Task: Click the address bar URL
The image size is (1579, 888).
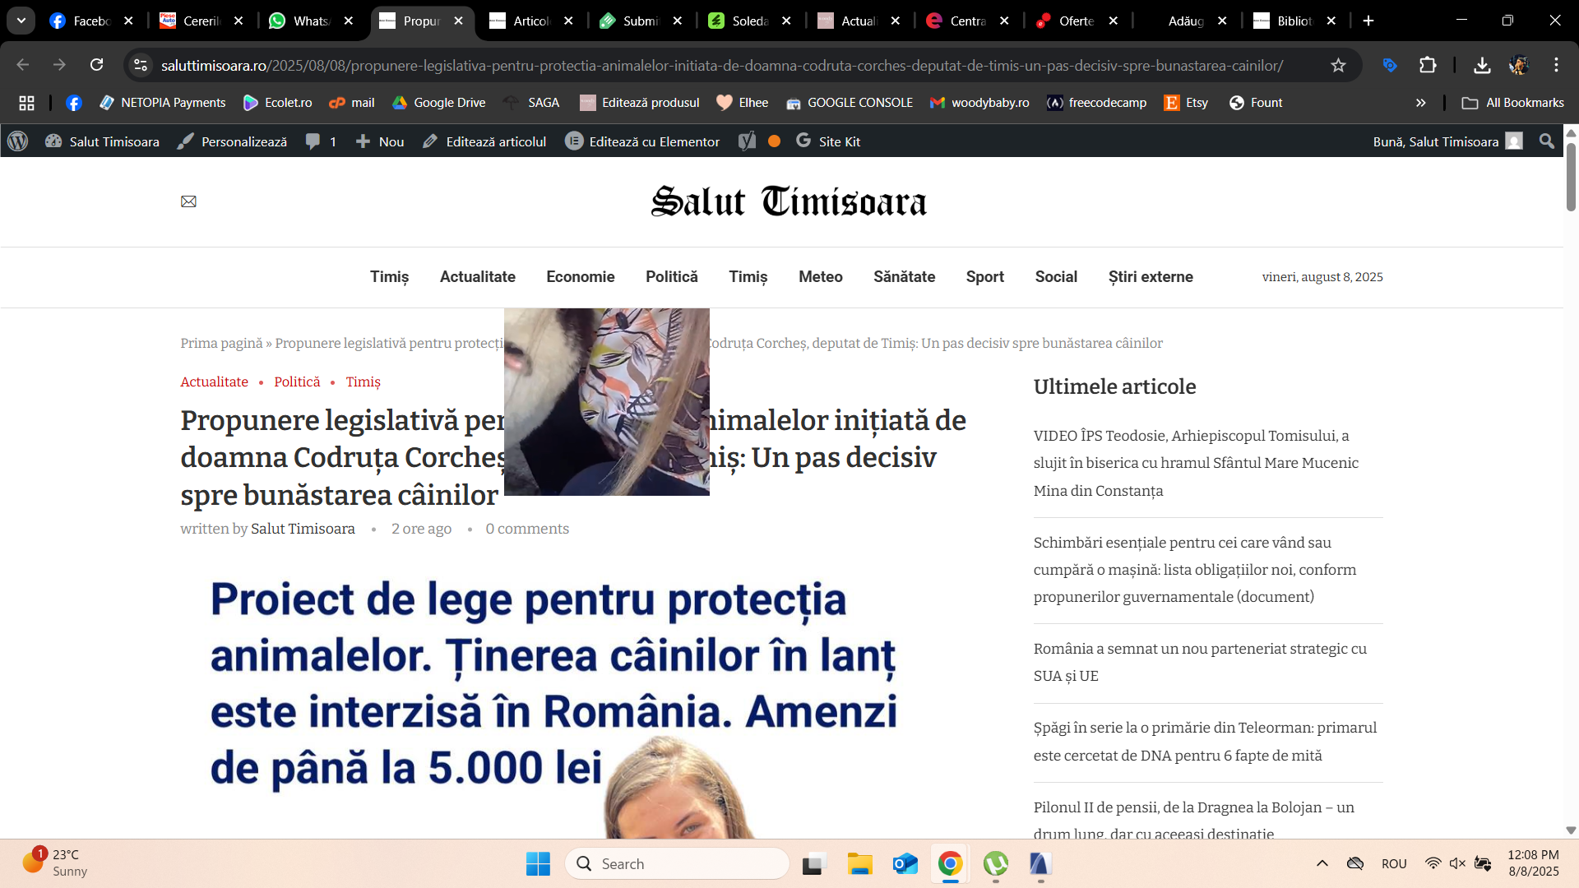Action: click(721, 65)
